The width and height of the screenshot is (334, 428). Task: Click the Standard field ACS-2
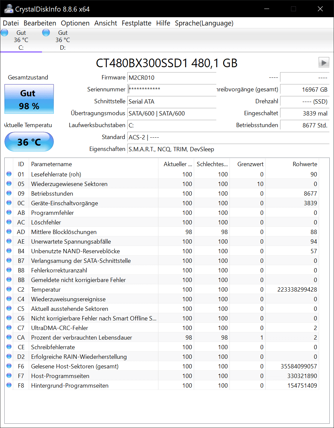228,137
